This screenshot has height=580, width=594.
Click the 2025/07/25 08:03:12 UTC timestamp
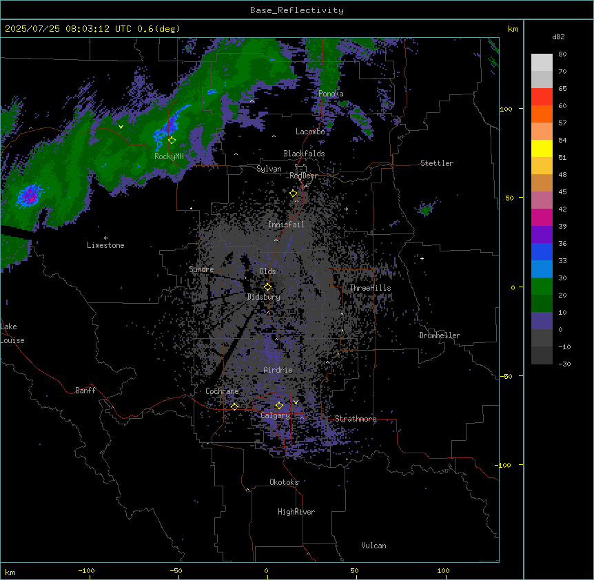click(69, 29)
